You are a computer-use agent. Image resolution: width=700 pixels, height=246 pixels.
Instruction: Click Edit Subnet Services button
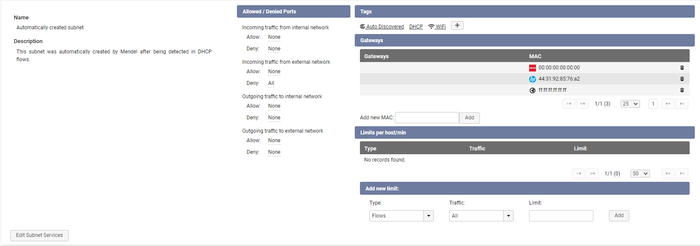coord(39,235)
